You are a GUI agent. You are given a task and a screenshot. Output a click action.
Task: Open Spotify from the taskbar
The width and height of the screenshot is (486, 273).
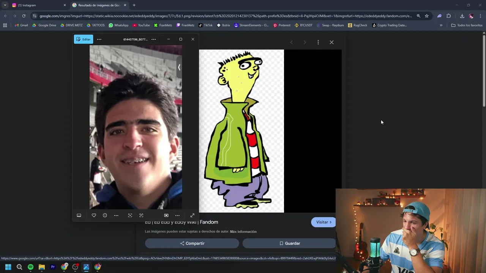click(x=30, y=267)
